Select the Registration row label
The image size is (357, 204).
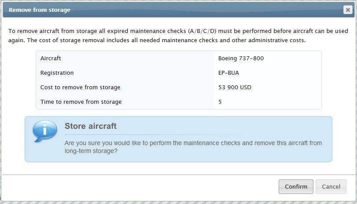57,73
